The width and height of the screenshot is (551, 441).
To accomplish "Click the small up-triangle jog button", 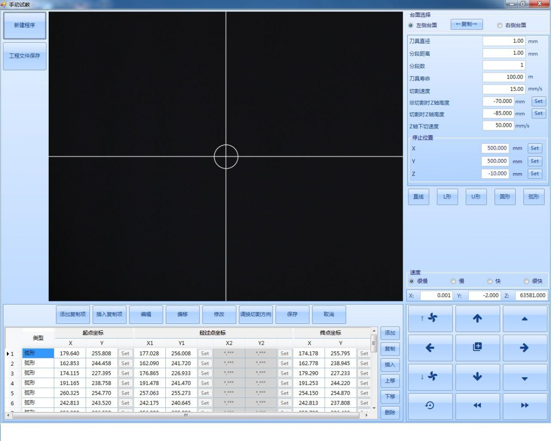I will click(x=525, y=318).
